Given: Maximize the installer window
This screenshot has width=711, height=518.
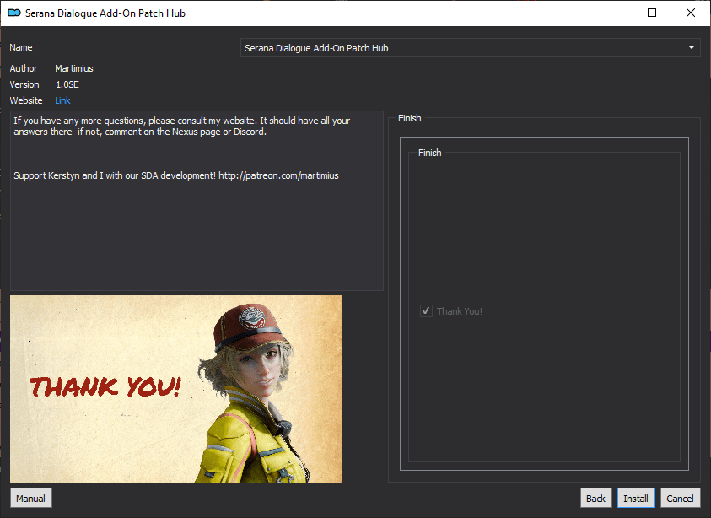Looking at the screenshot, I should click(x=652, y=13).
